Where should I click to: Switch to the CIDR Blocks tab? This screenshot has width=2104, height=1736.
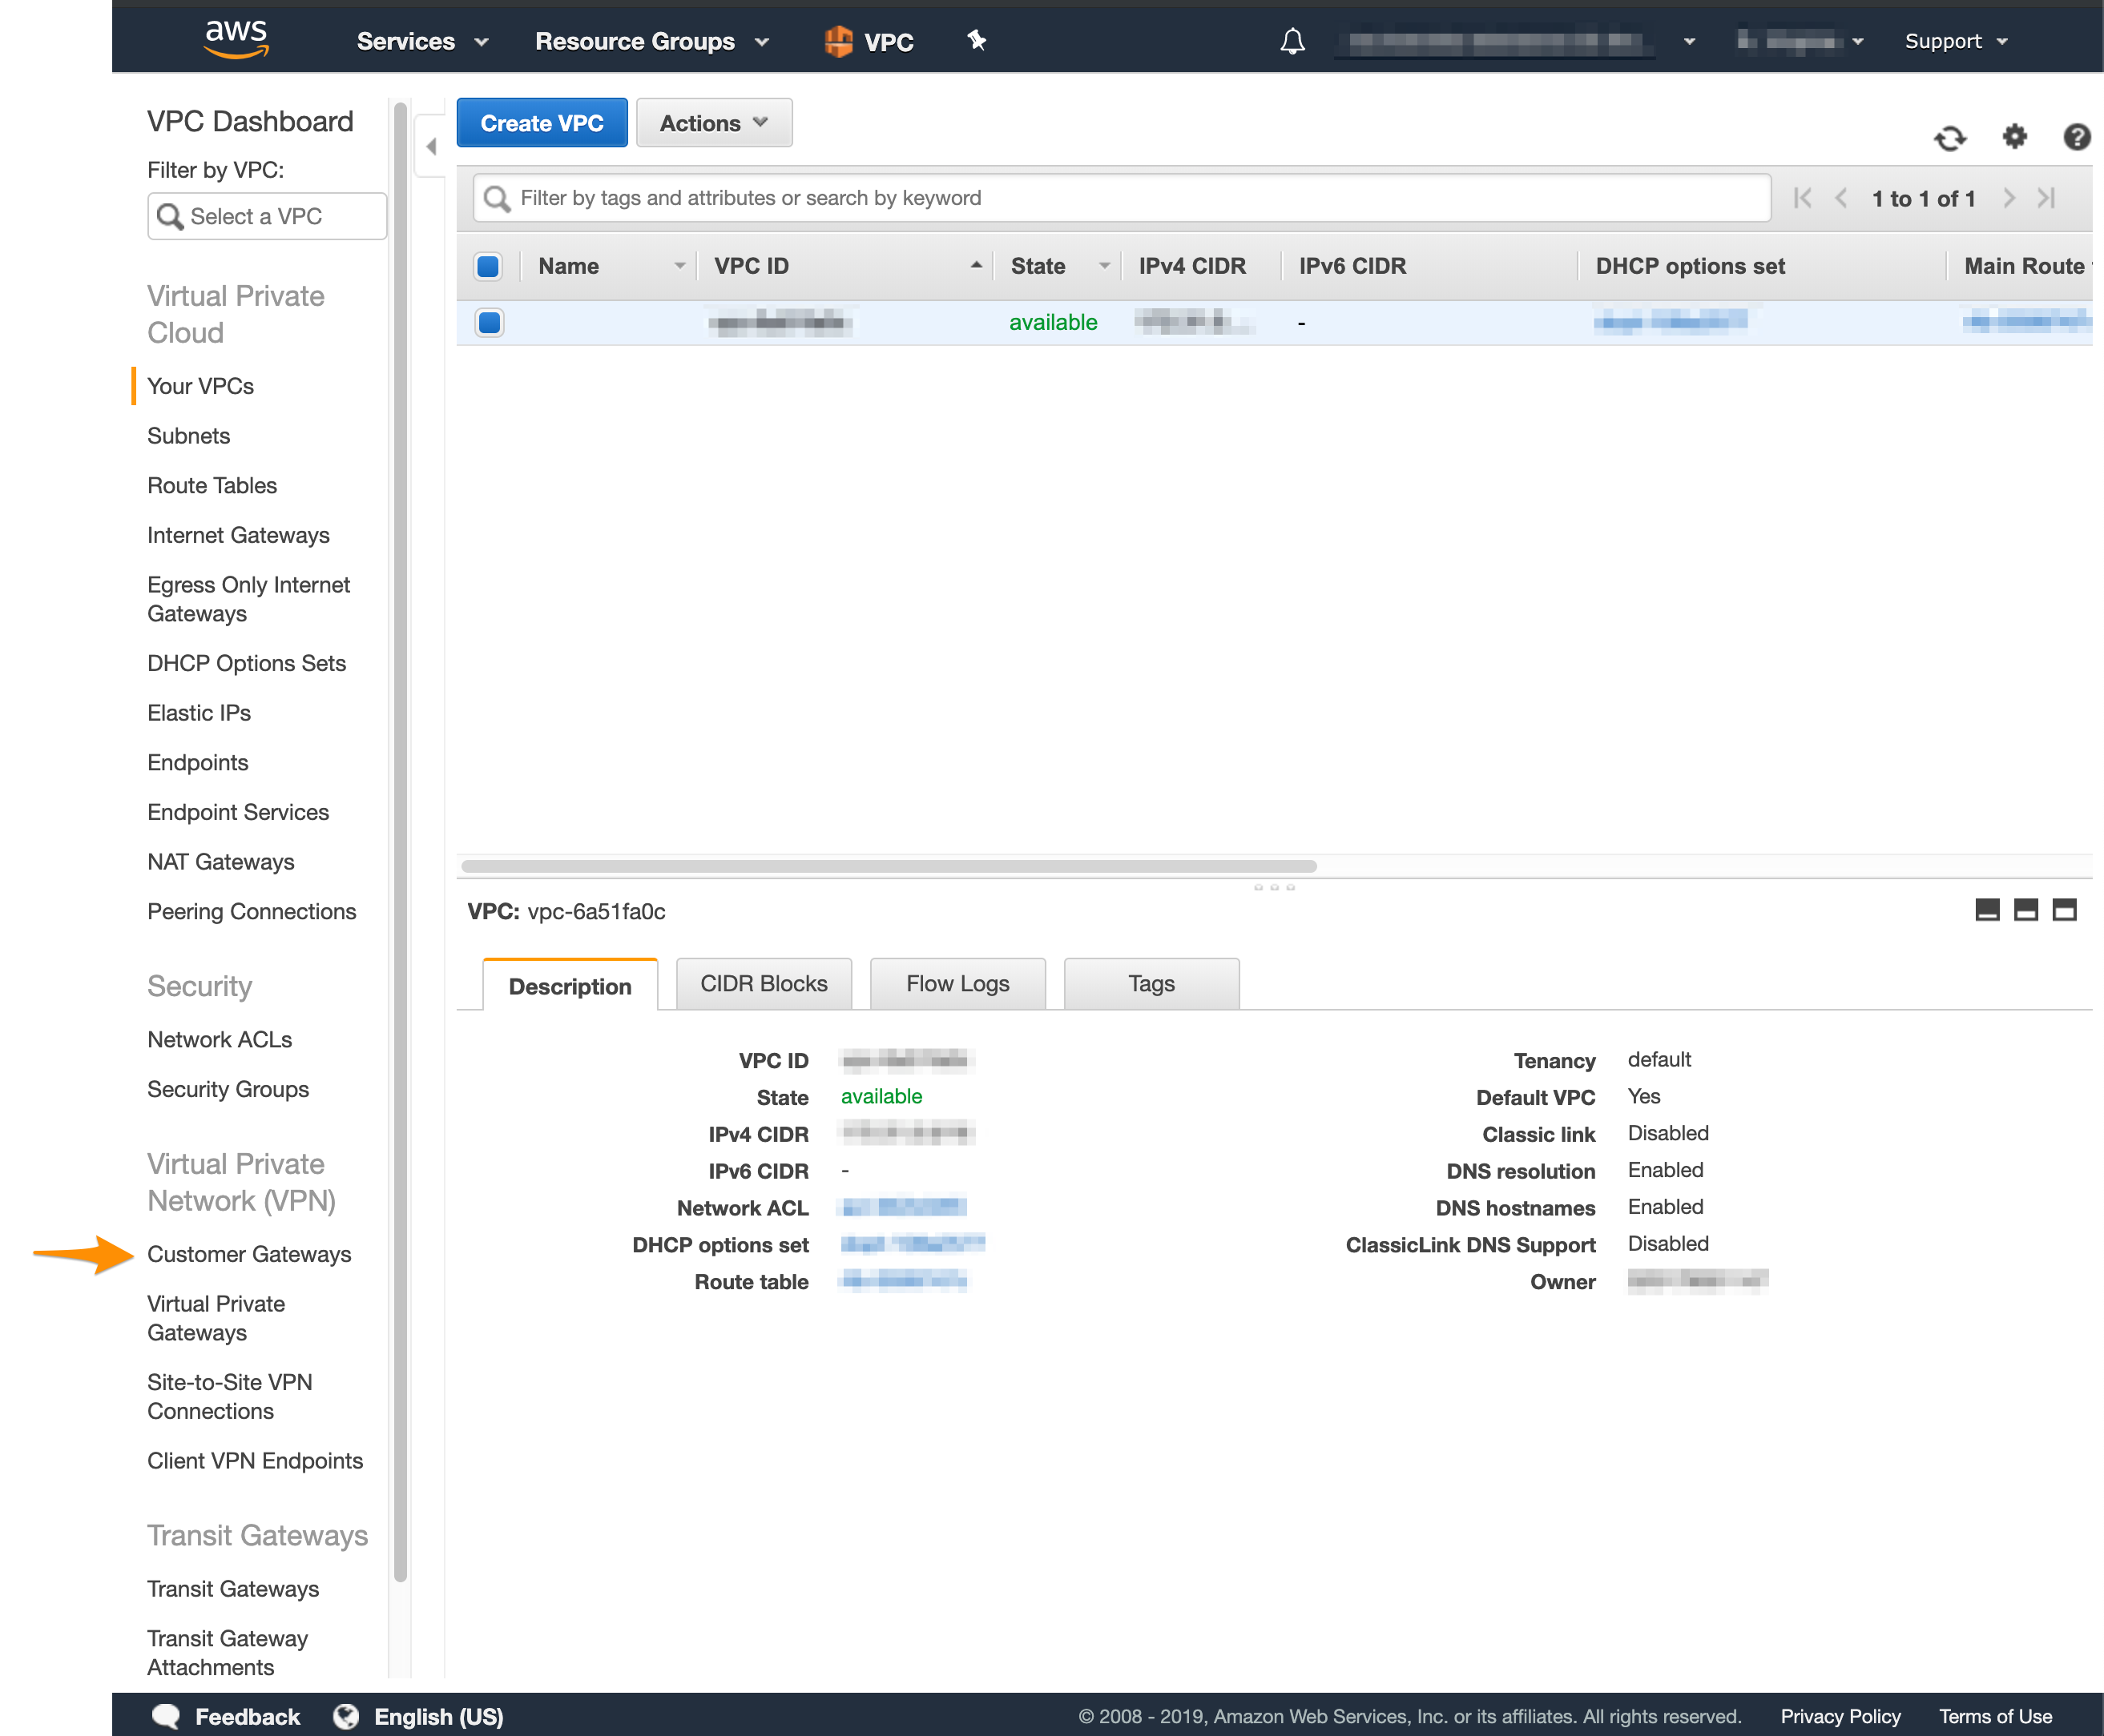coord(762,983)
